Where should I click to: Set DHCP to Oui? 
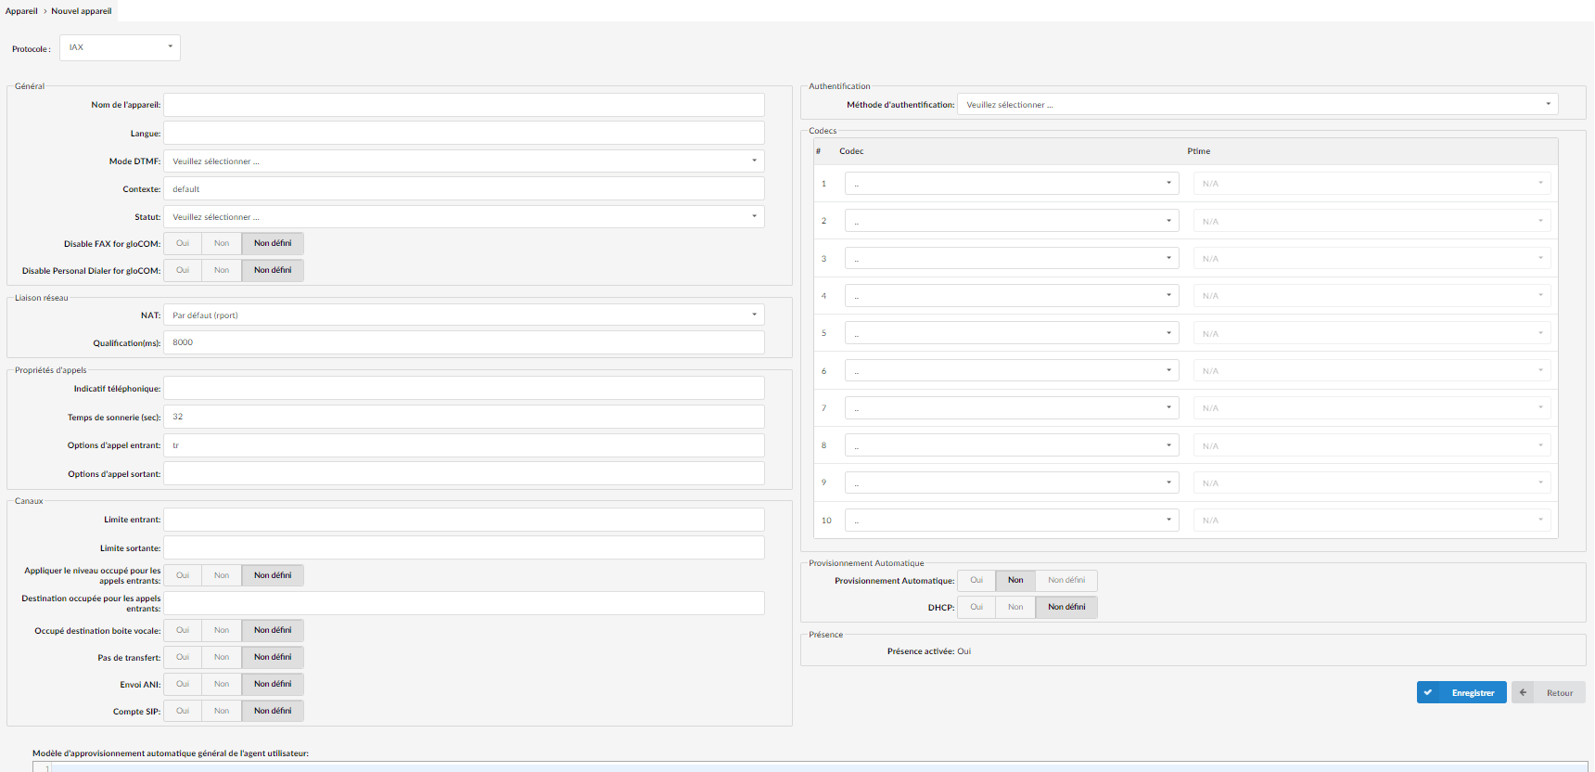[x=976, y=607]
